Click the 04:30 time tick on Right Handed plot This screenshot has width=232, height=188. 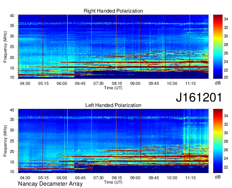tap(25, 83)
